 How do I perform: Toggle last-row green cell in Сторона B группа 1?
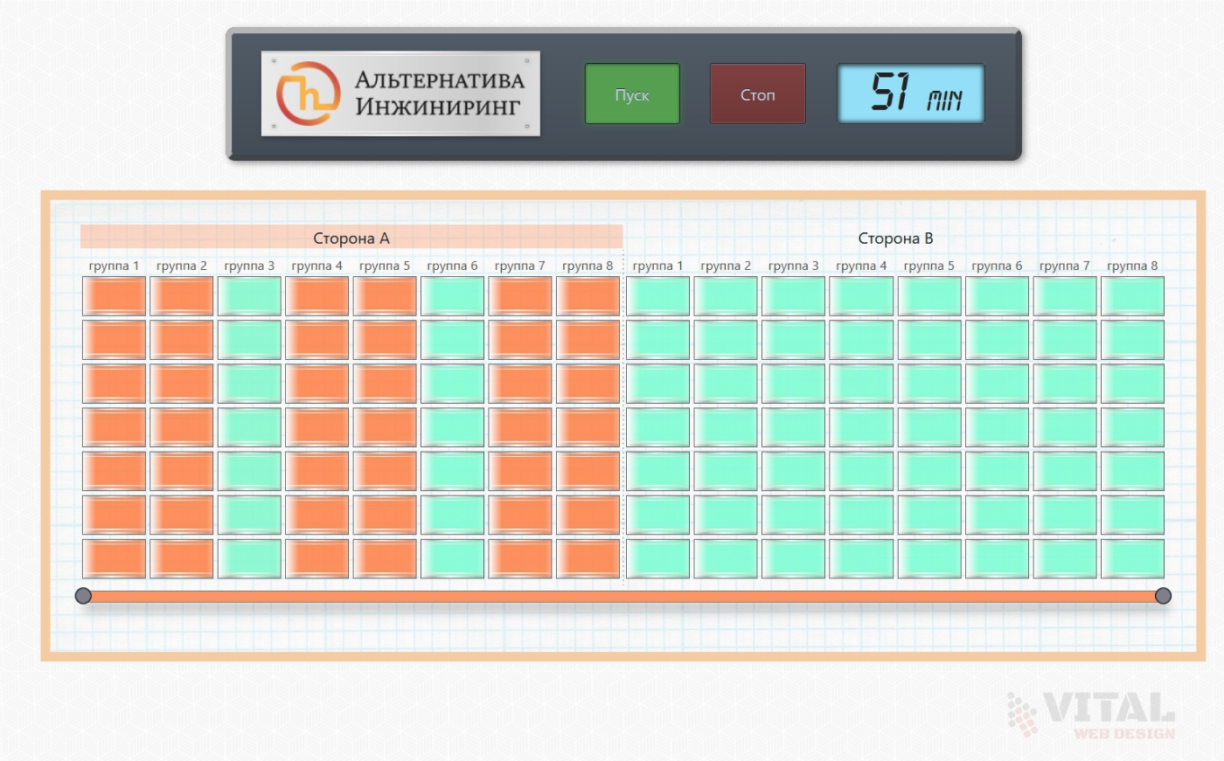click(x=657, y=558)
